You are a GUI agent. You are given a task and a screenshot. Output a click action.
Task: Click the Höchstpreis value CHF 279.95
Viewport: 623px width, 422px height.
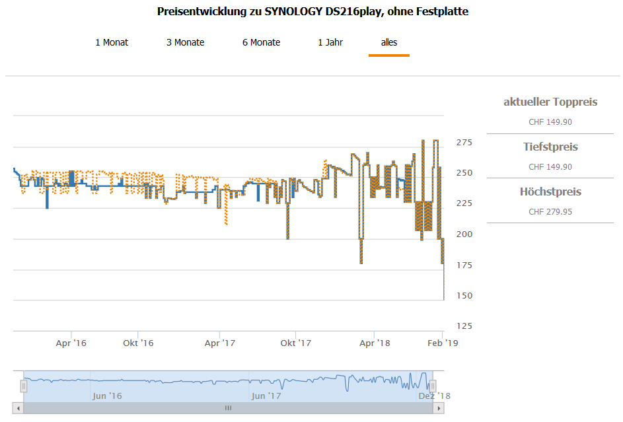click(550, 212)
